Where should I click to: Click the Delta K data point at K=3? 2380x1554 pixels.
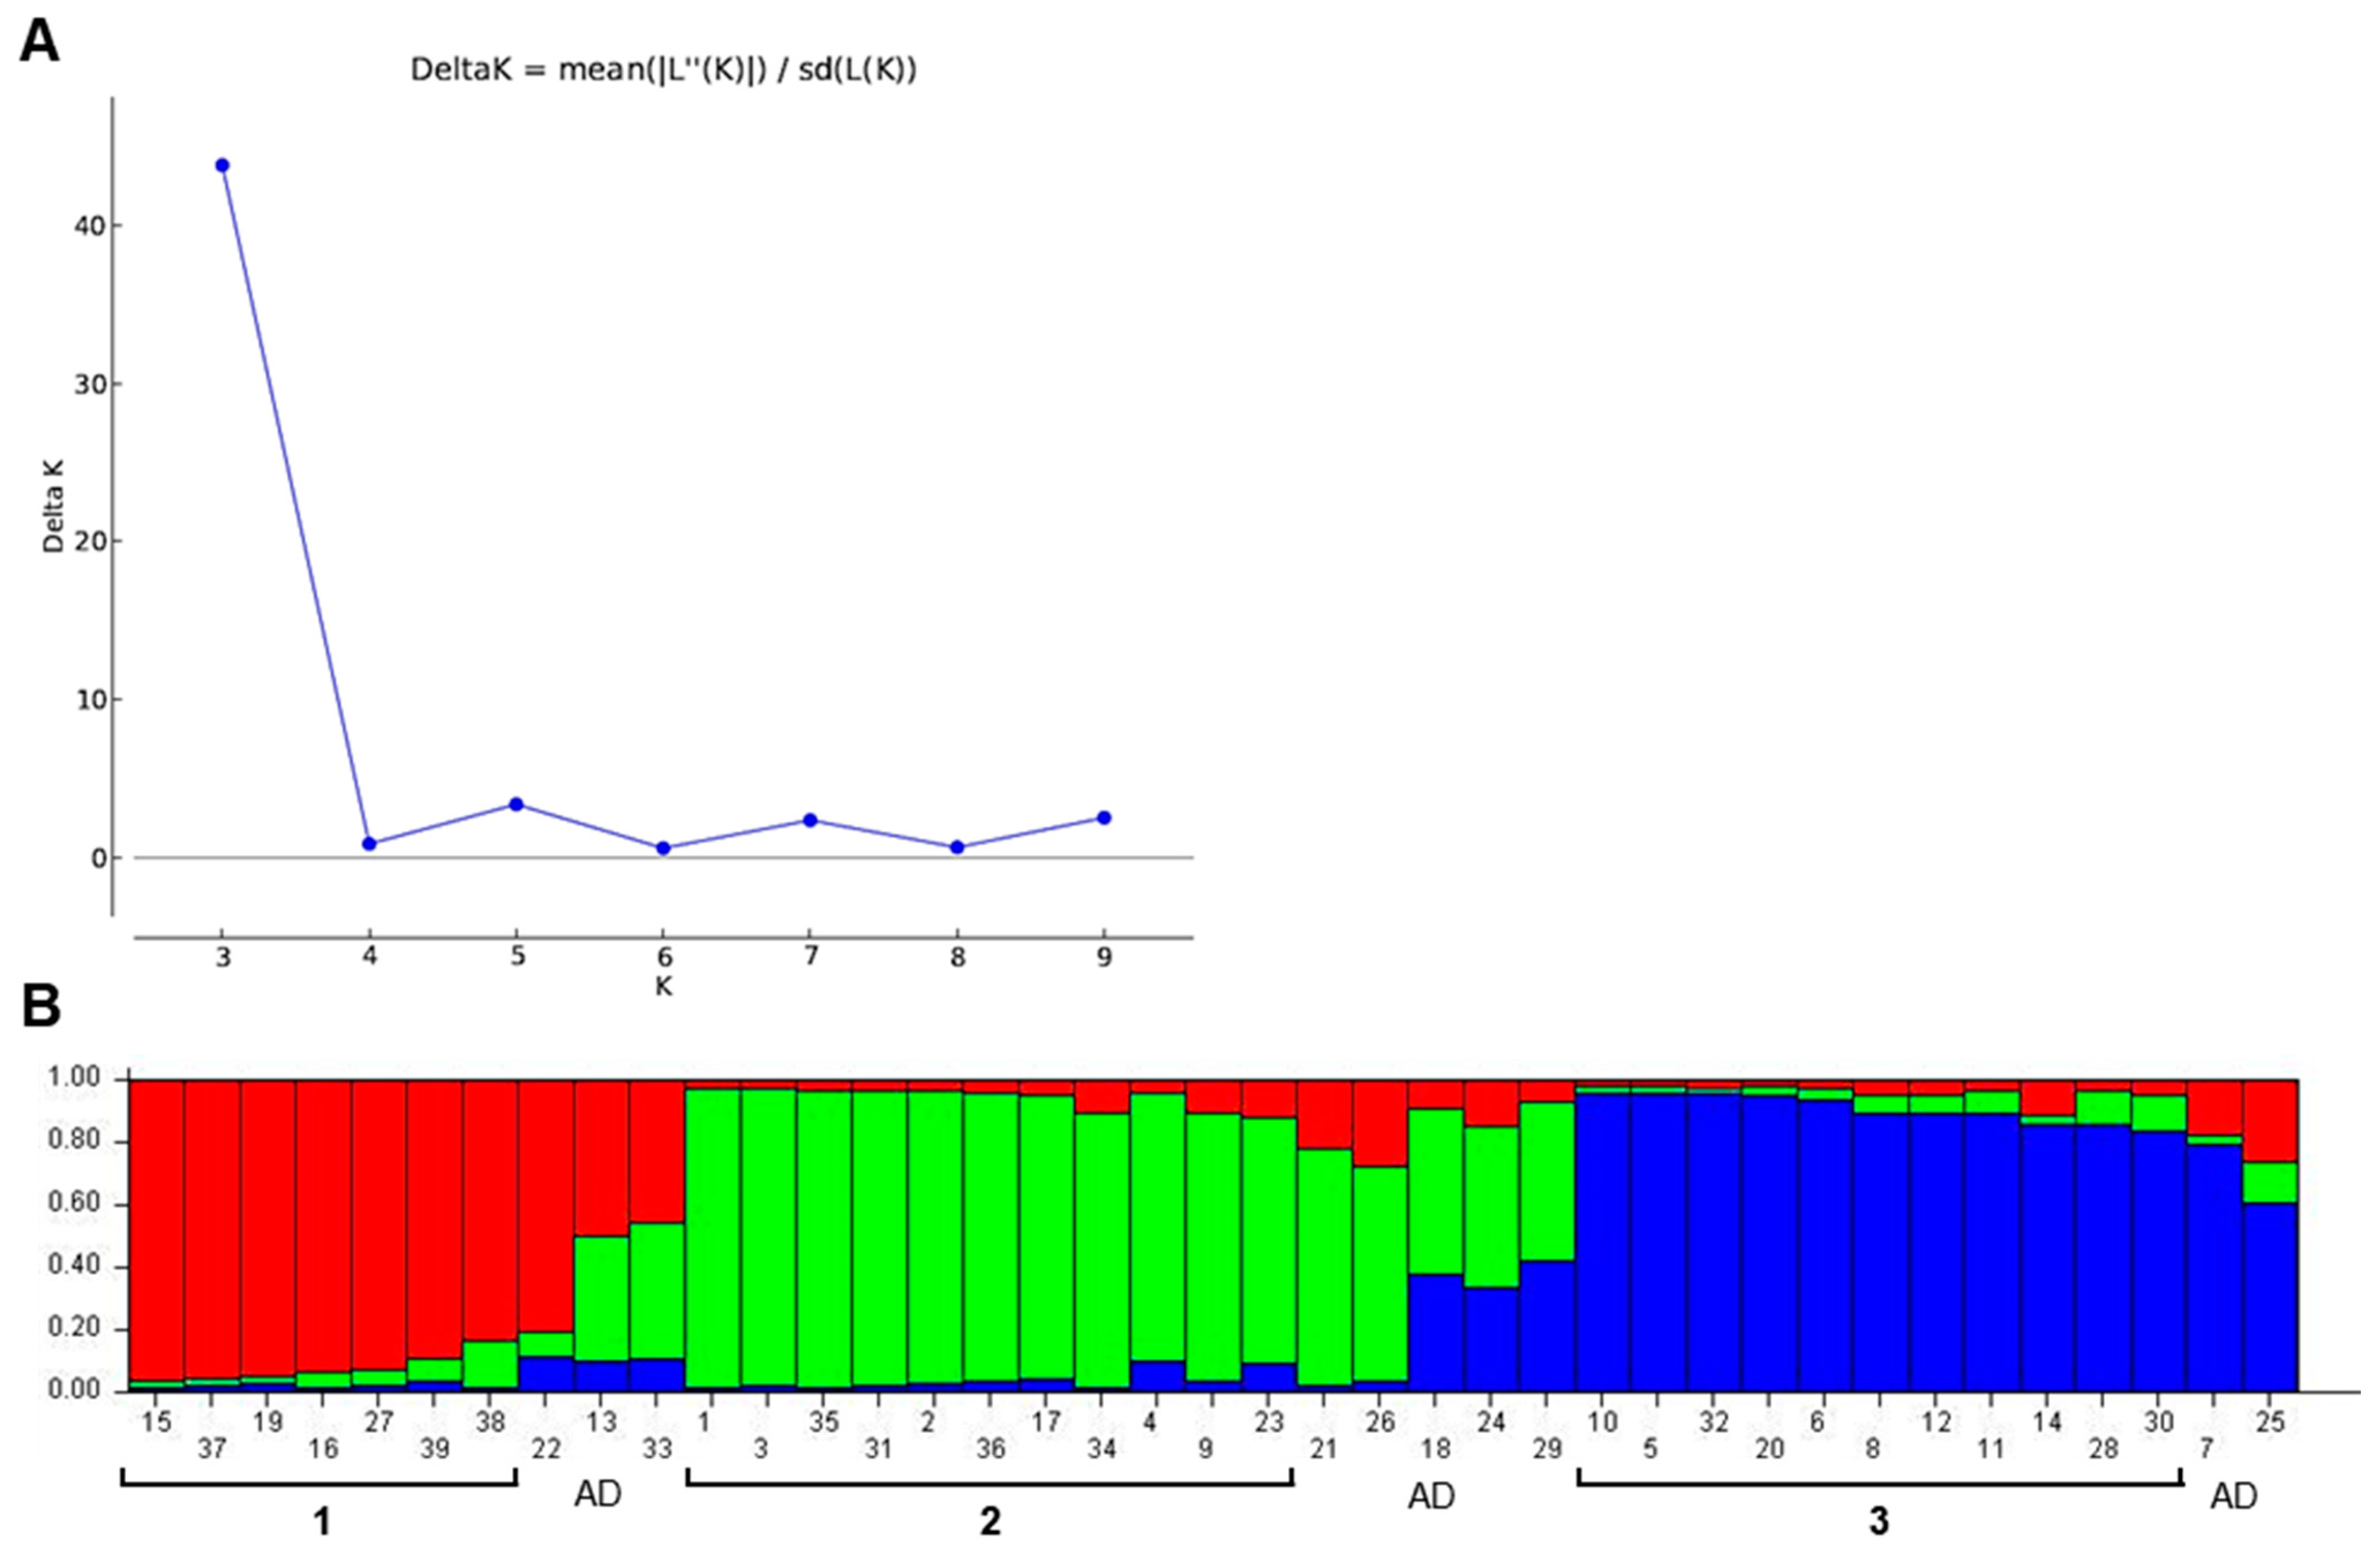(x=222, y=165)
